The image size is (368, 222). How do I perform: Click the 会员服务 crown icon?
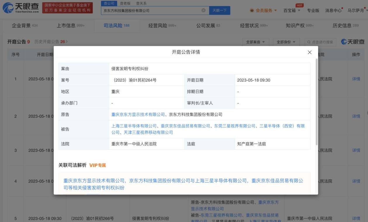(x=252, y=11)
